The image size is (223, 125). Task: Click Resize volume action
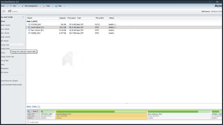5,25
